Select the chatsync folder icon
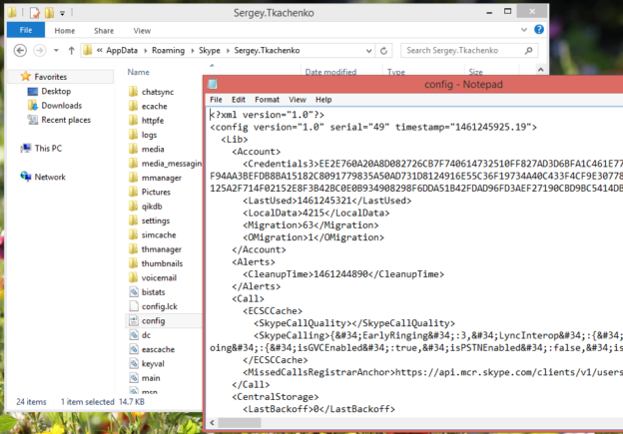Viewport: 623px width, 434px height. pos(134,92)
